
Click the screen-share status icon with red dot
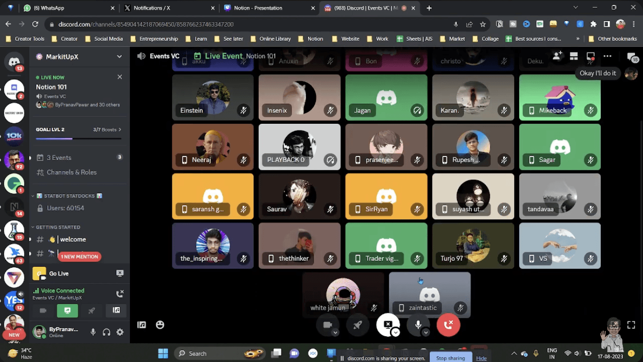591,57
